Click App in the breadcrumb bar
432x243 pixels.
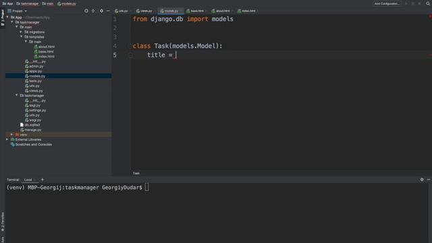(x=7, y=3)
